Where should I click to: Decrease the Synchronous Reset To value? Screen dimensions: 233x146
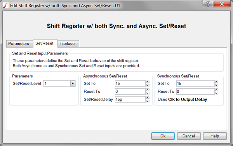[217, 93]
